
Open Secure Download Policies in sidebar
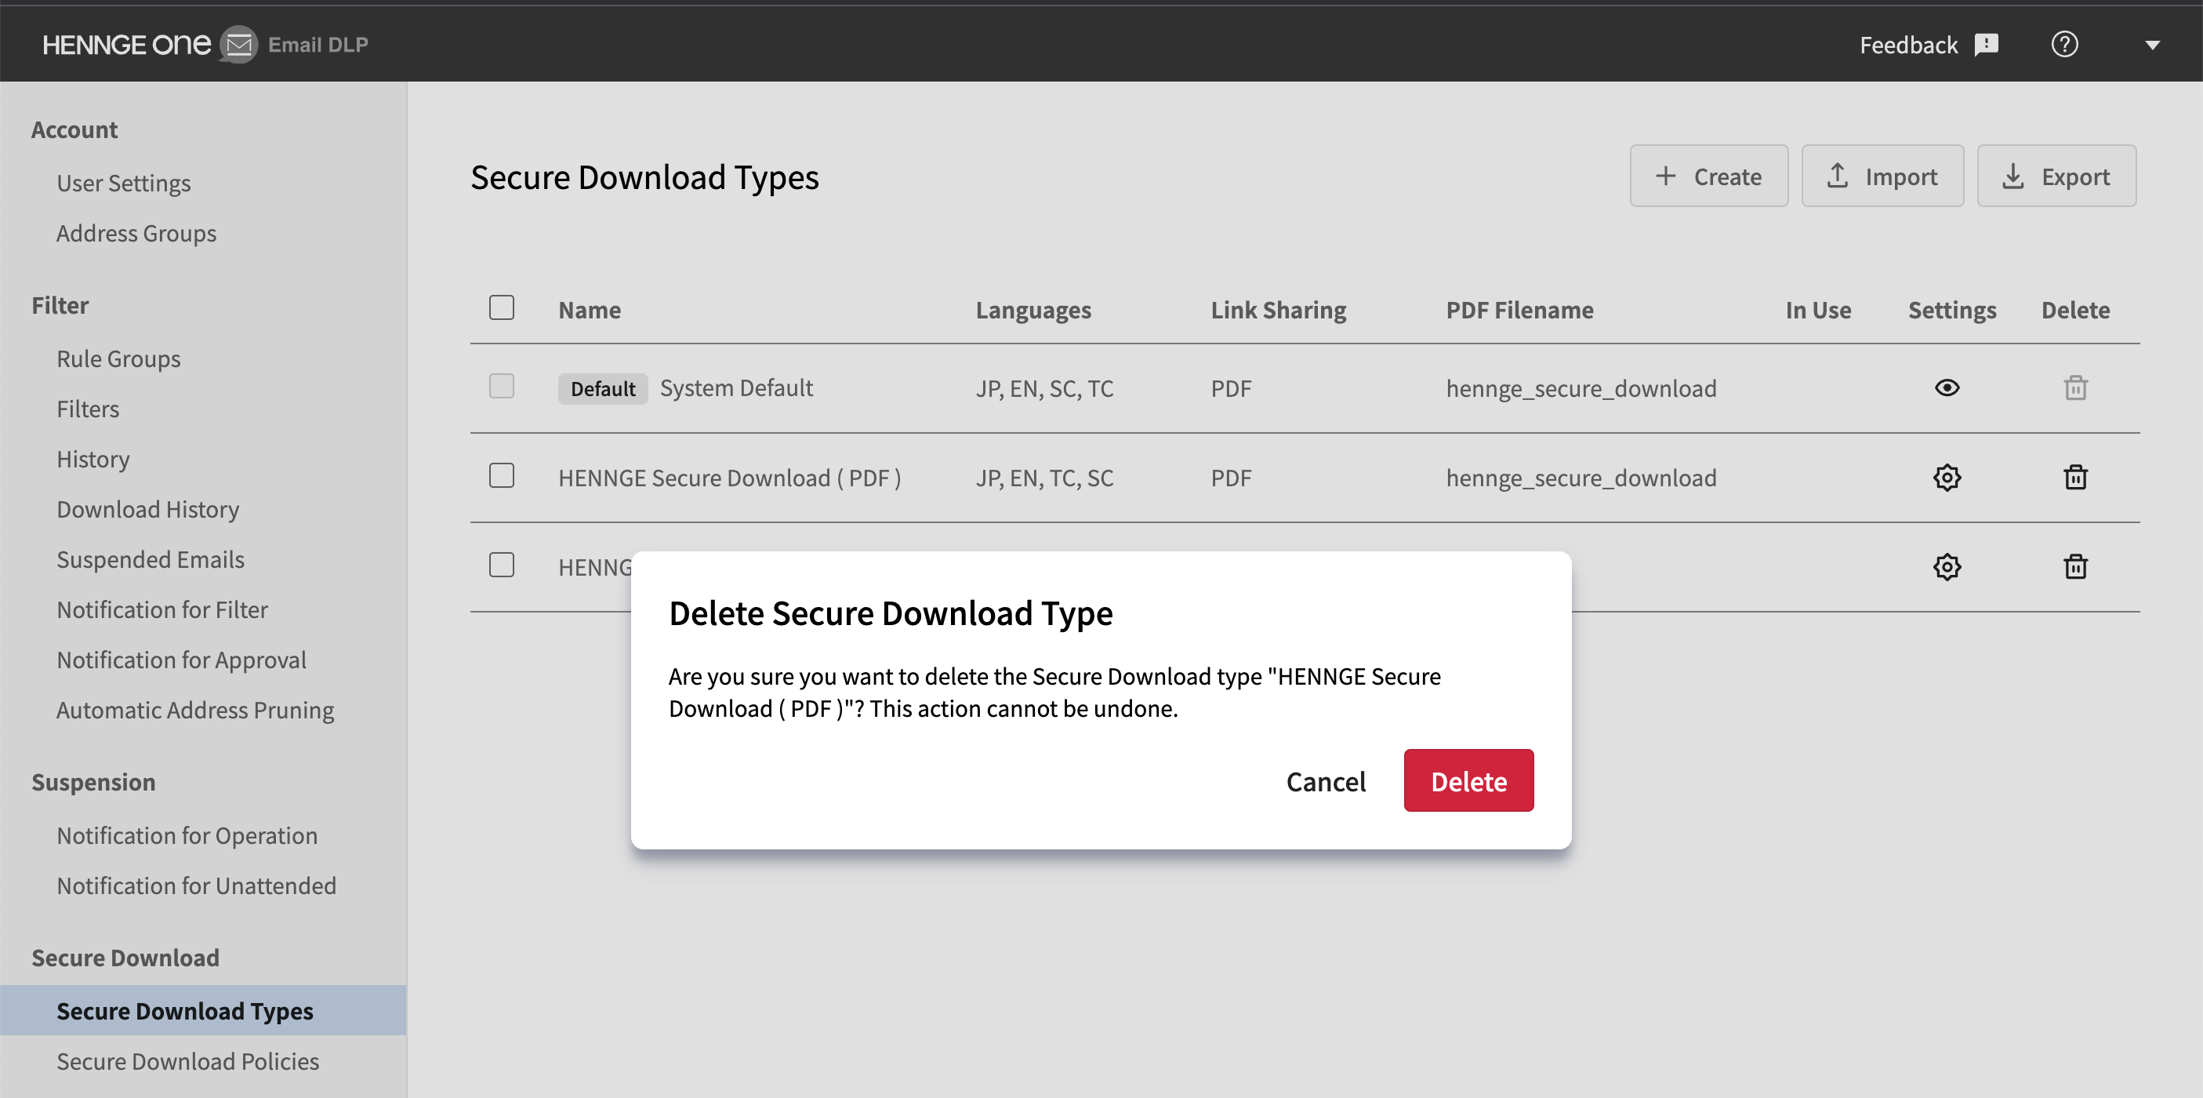coord(188,1061)
